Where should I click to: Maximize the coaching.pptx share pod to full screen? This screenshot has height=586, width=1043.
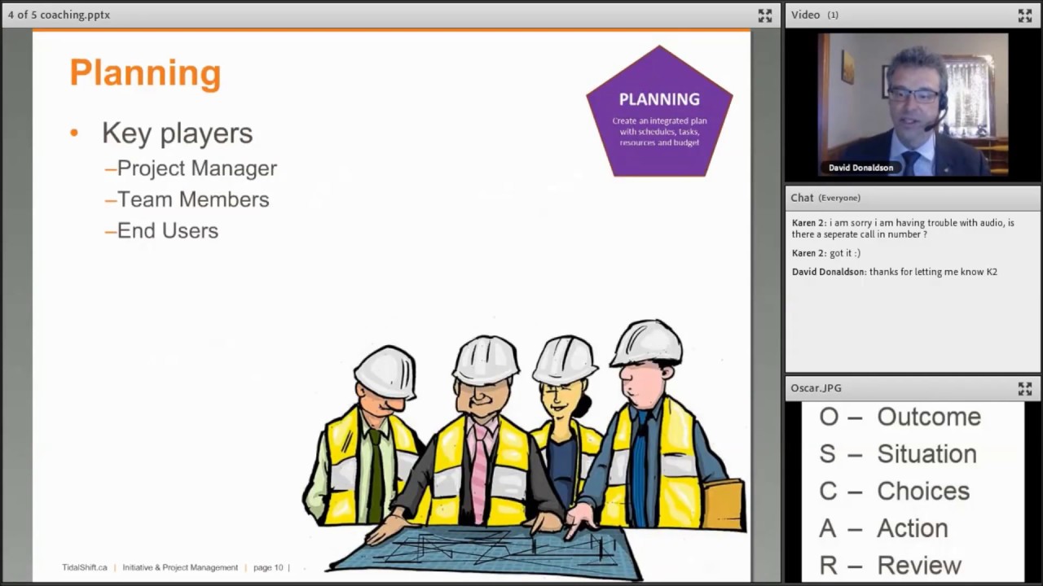click(x=764, y=15)
